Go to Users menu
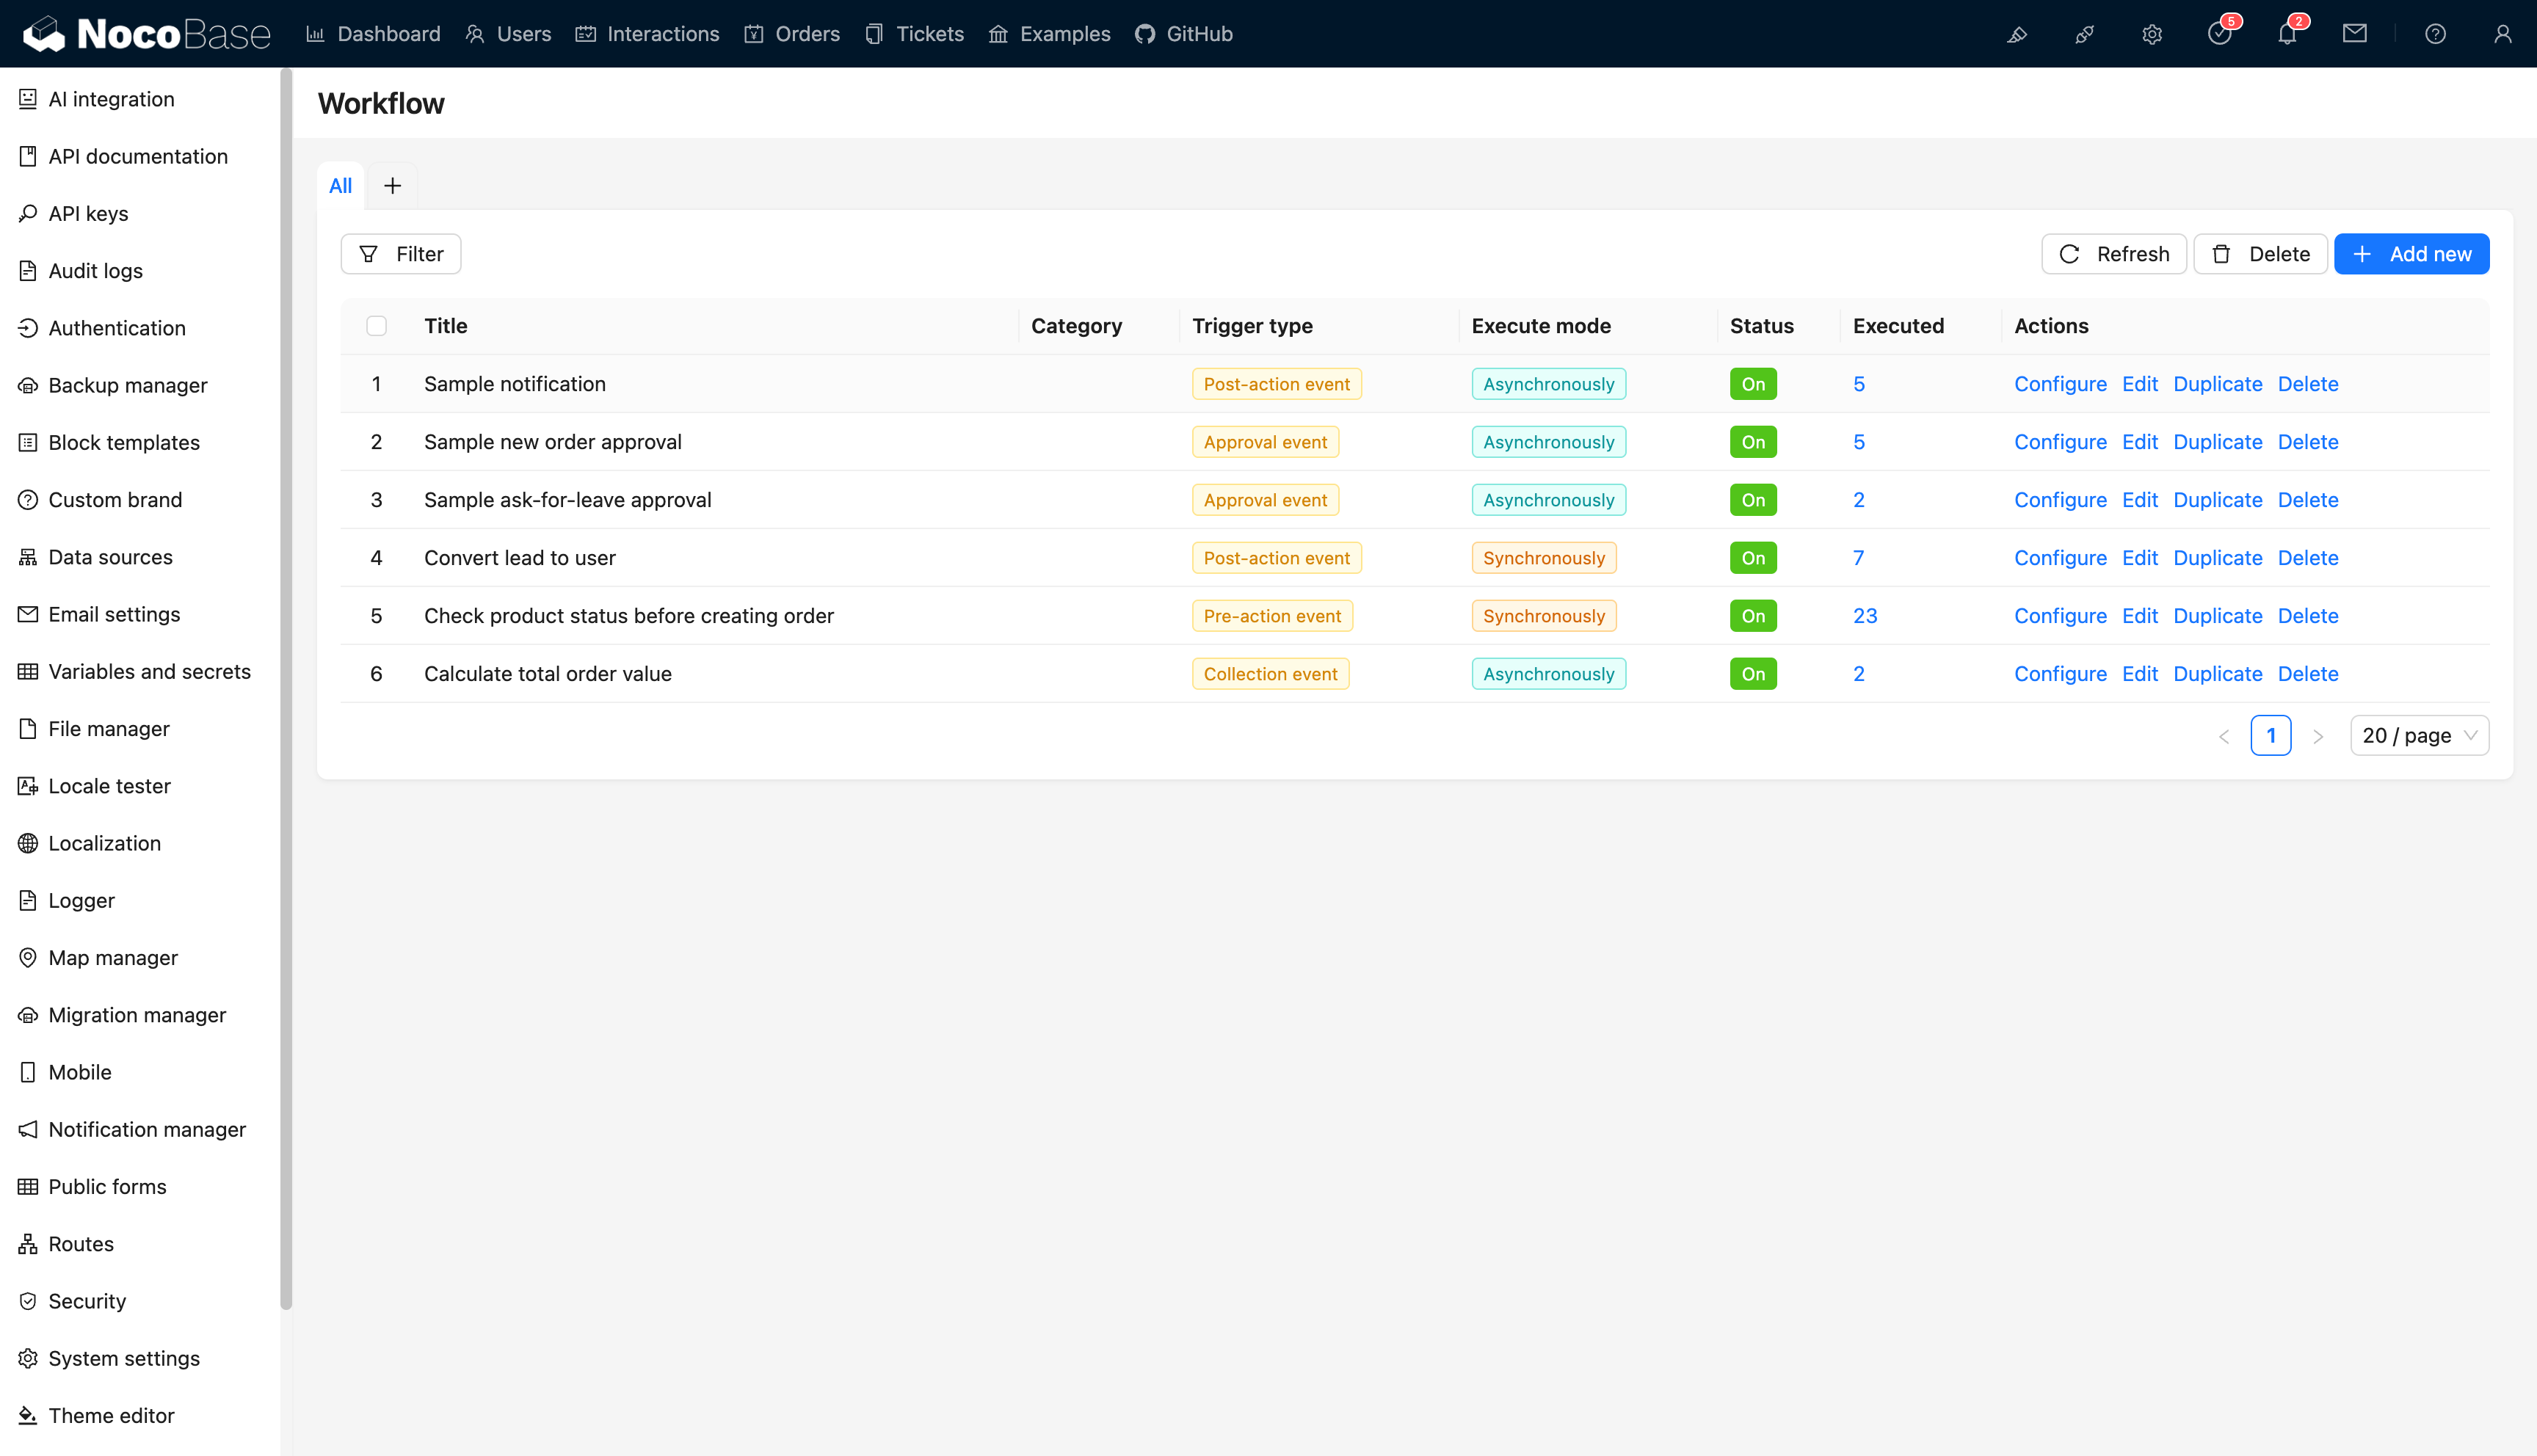Screen dimensions: 2537x1456 [508, 34]
